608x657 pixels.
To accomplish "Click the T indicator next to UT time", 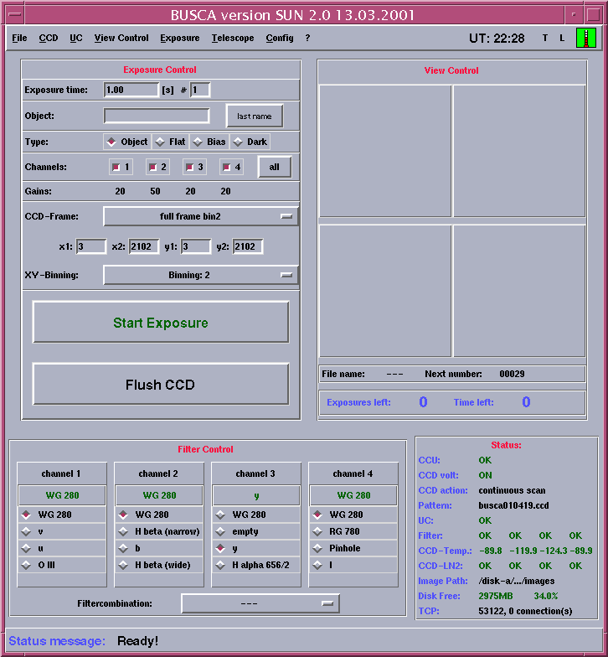I will (545, 39).
